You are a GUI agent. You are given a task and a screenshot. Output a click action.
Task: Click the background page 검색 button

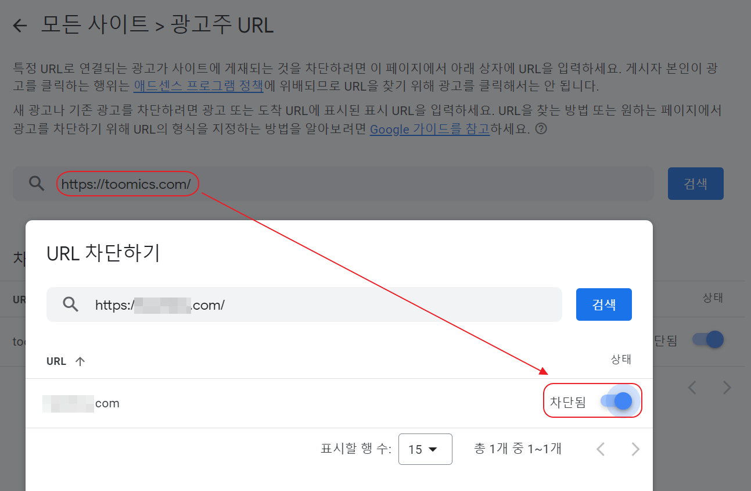(696, 184)
